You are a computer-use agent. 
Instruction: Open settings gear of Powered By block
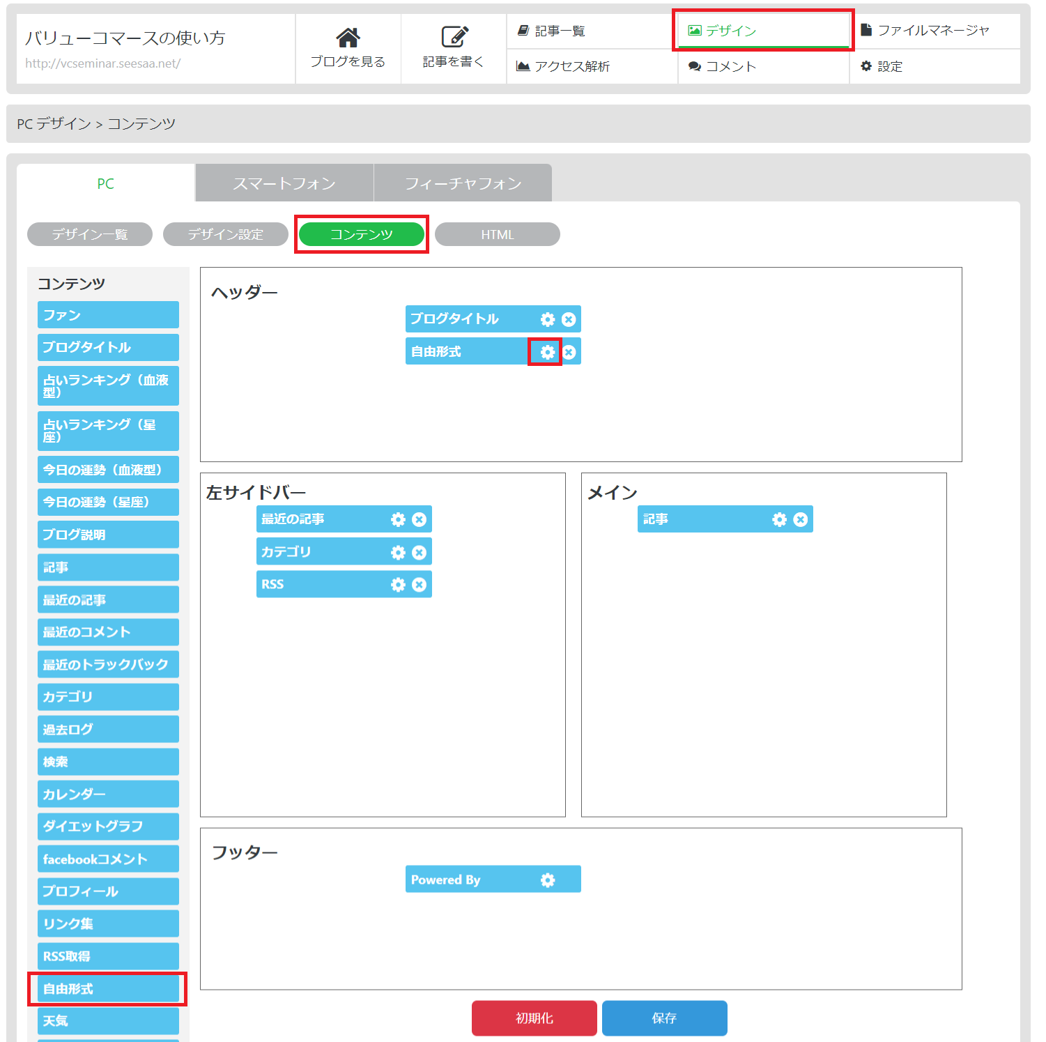[548, 880]
